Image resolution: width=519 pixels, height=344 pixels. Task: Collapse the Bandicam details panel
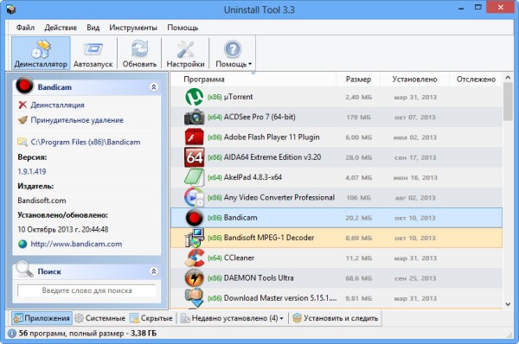(154, 87)
